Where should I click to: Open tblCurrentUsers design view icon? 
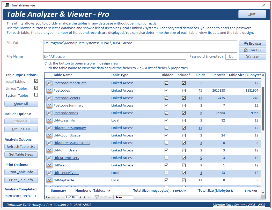pos(49,158)
